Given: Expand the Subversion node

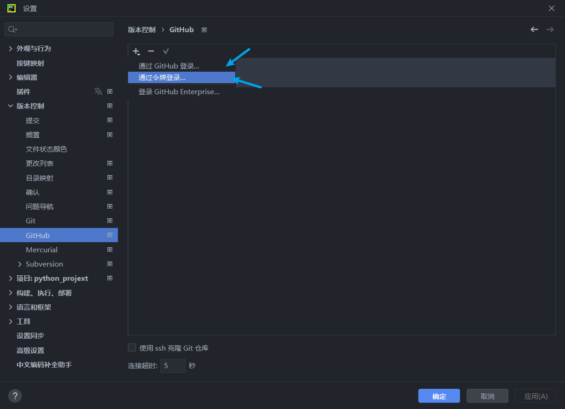Looking at the screenshot, I should pos(20,264).
